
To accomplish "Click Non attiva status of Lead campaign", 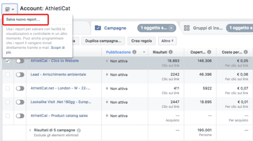I will point(119,75).
